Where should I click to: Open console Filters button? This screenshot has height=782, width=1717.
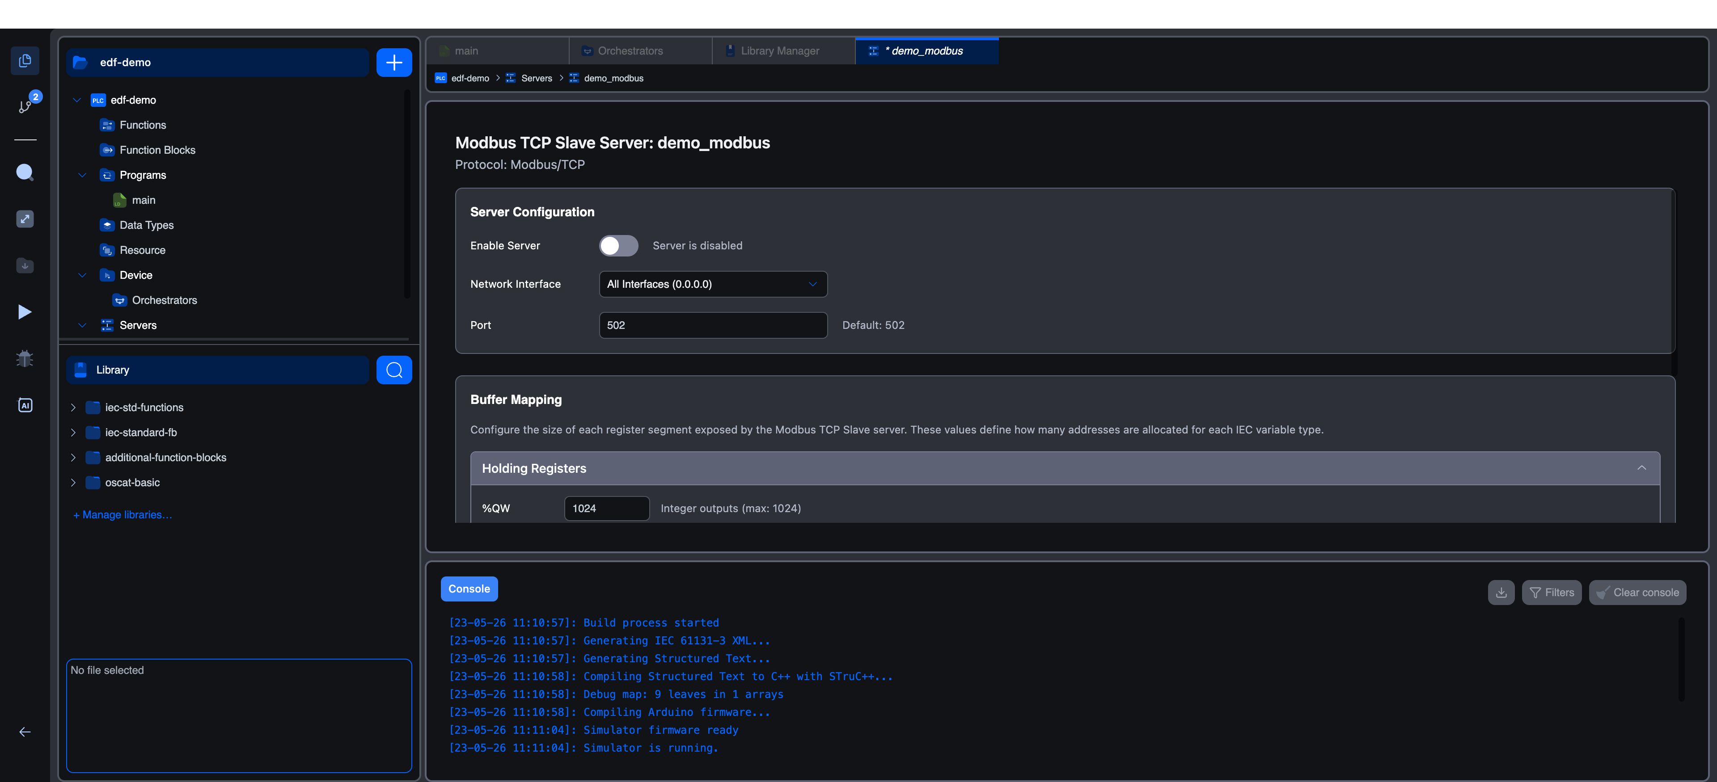[1552, 593]
